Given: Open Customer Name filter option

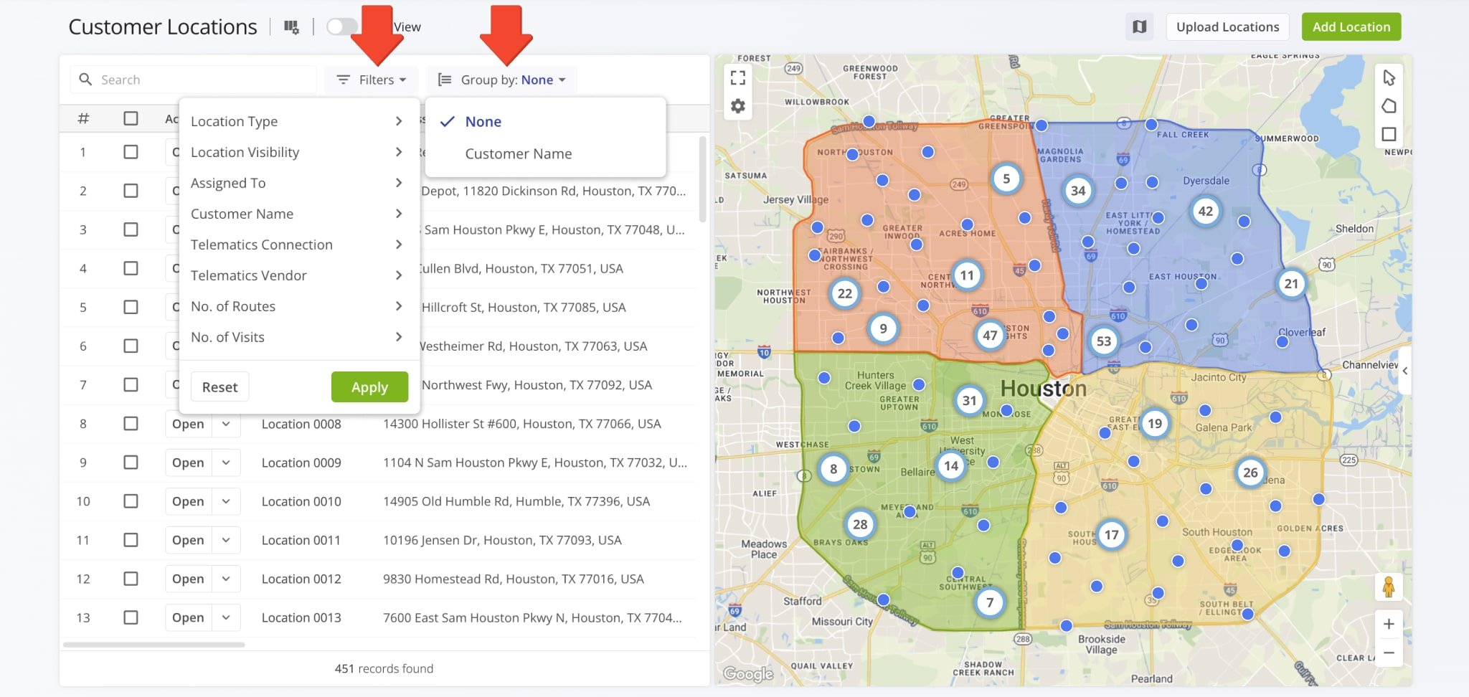Looking at the screenshot, I should tap(298, 214).
